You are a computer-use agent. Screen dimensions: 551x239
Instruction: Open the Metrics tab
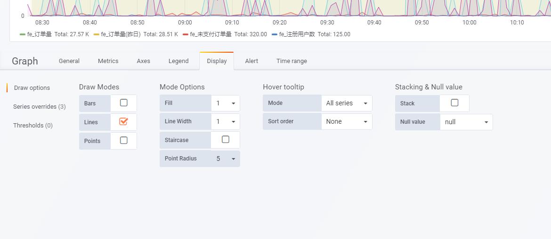(108, 61)
